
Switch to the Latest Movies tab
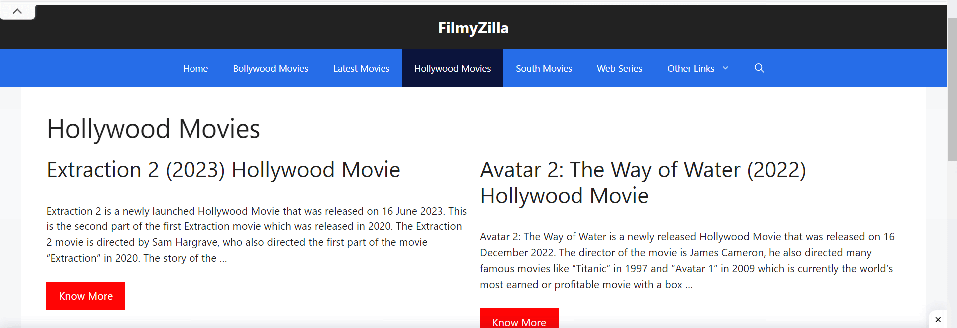pos(361,68)
